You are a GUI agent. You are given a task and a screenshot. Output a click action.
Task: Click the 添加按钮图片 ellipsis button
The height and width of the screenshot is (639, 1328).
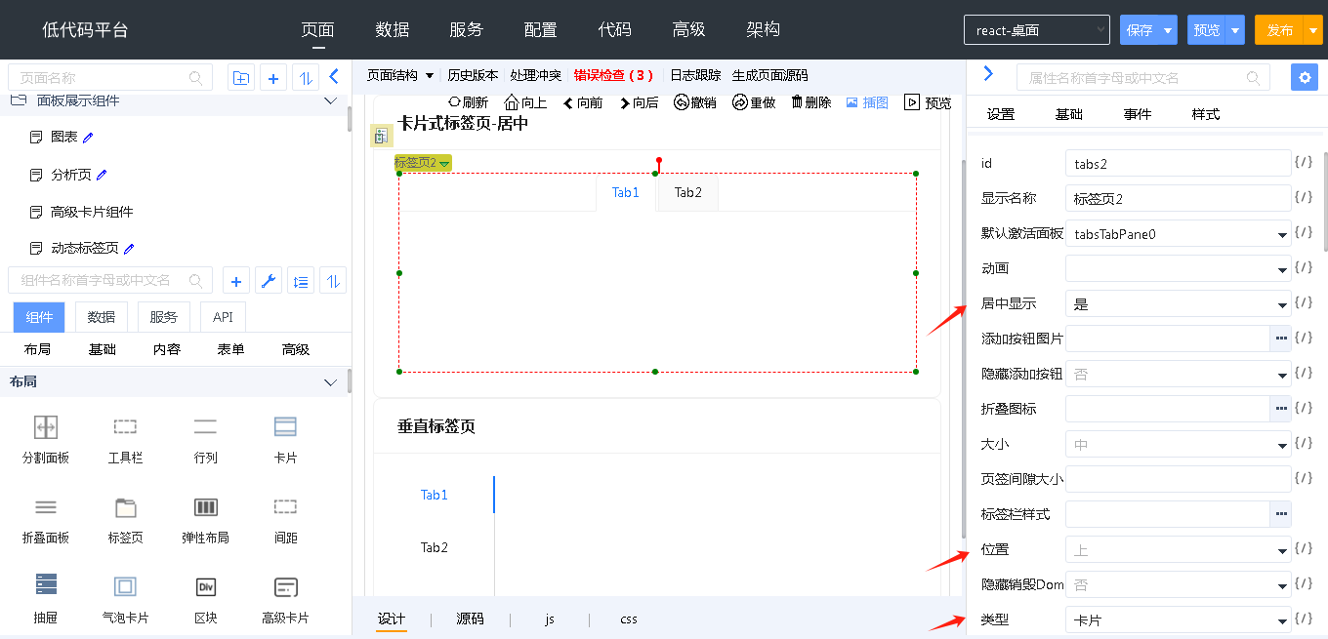point(1280,338)
